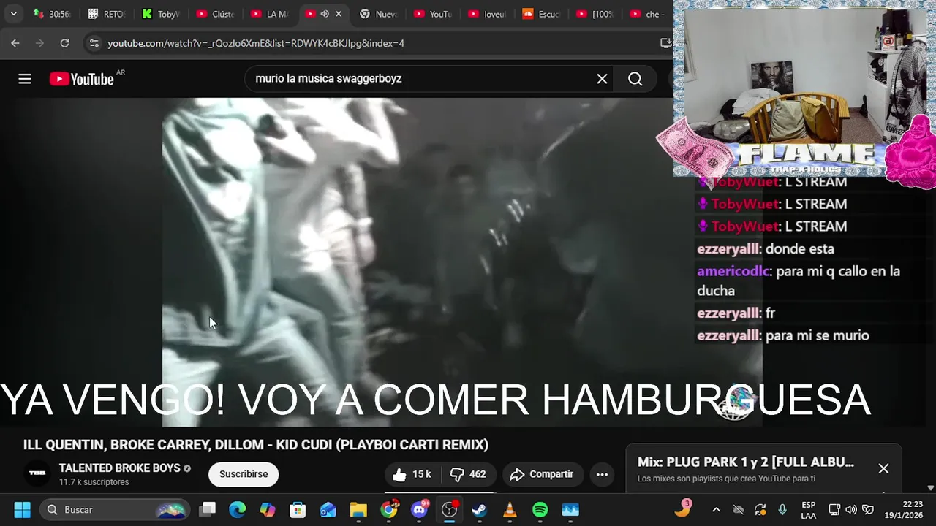
Task: Share video with Compartir button
Action: pyautogui.click(x=541, y=474)
